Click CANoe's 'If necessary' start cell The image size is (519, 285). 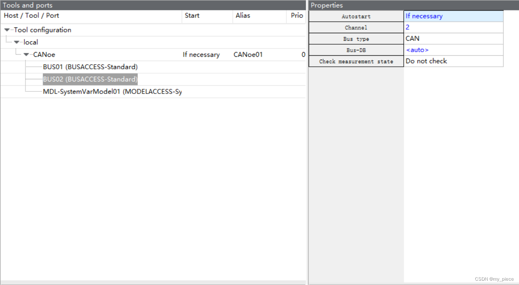[201, 55]
